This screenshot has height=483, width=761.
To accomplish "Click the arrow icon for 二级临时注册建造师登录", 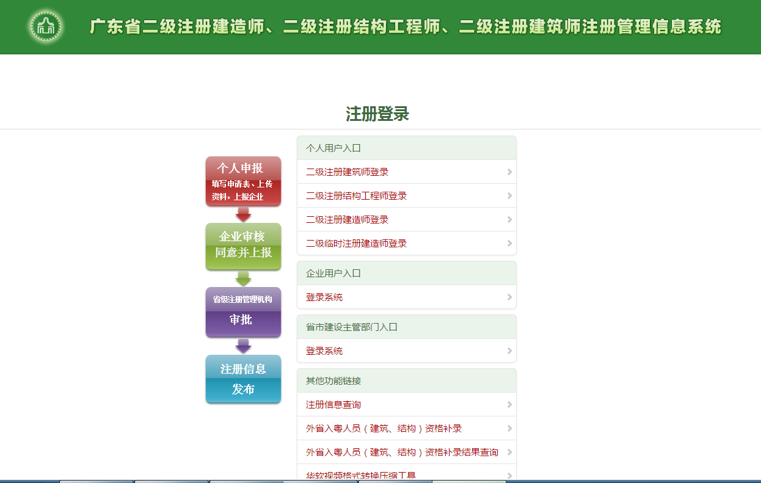I will [509, 243].
